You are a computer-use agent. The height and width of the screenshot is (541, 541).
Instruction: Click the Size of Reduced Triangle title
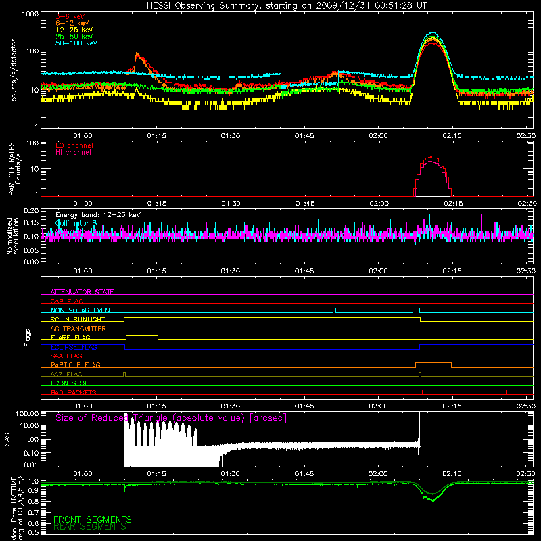pos(171,417)
